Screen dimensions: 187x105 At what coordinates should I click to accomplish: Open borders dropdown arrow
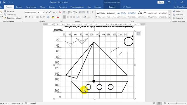92,17
